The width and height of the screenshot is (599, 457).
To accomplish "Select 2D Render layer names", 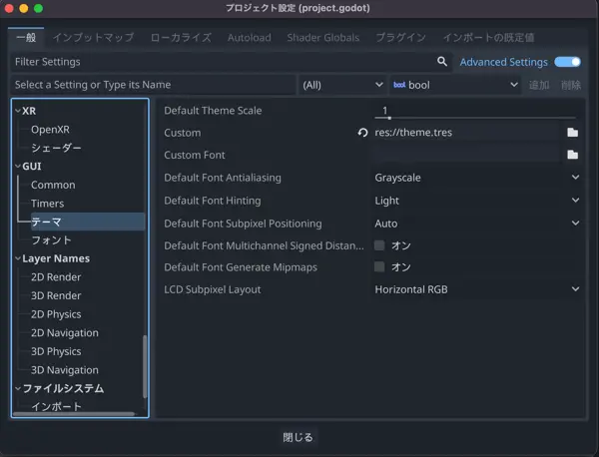I will tap(56, 277).
